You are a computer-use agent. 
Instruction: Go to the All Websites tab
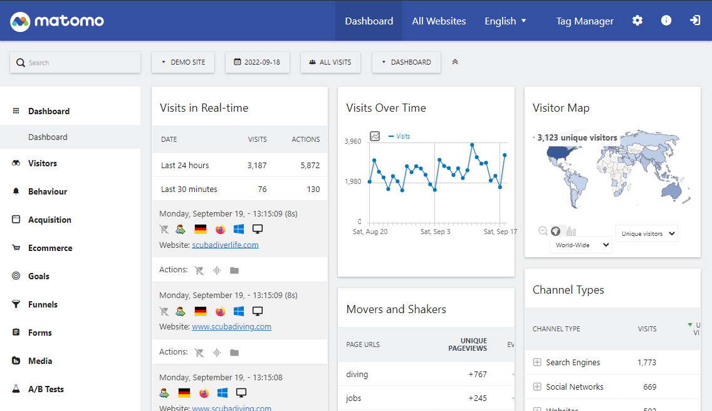[439, 21]
